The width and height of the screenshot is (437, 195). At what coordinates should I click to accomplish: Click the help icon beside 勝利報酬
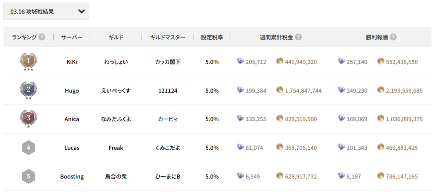click(393, 37)
